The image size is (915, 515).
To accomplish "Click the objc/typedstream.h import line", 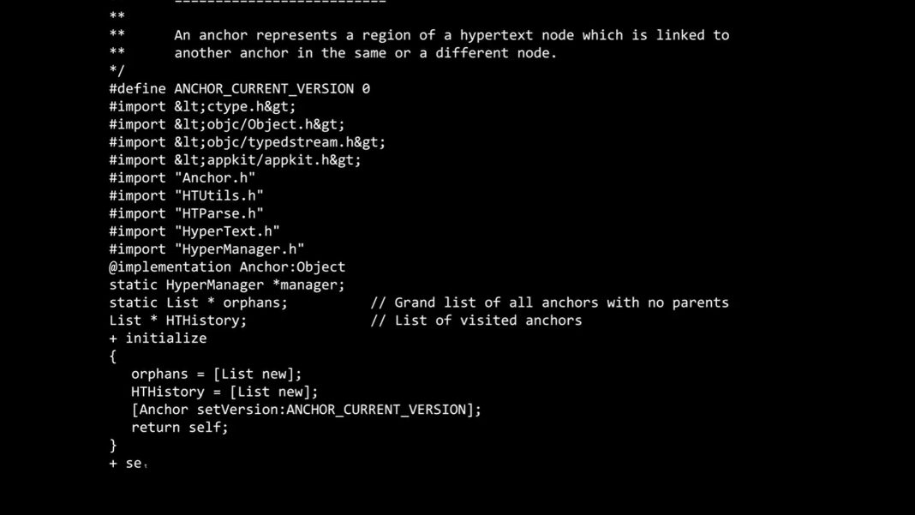I will pos(247,142).
